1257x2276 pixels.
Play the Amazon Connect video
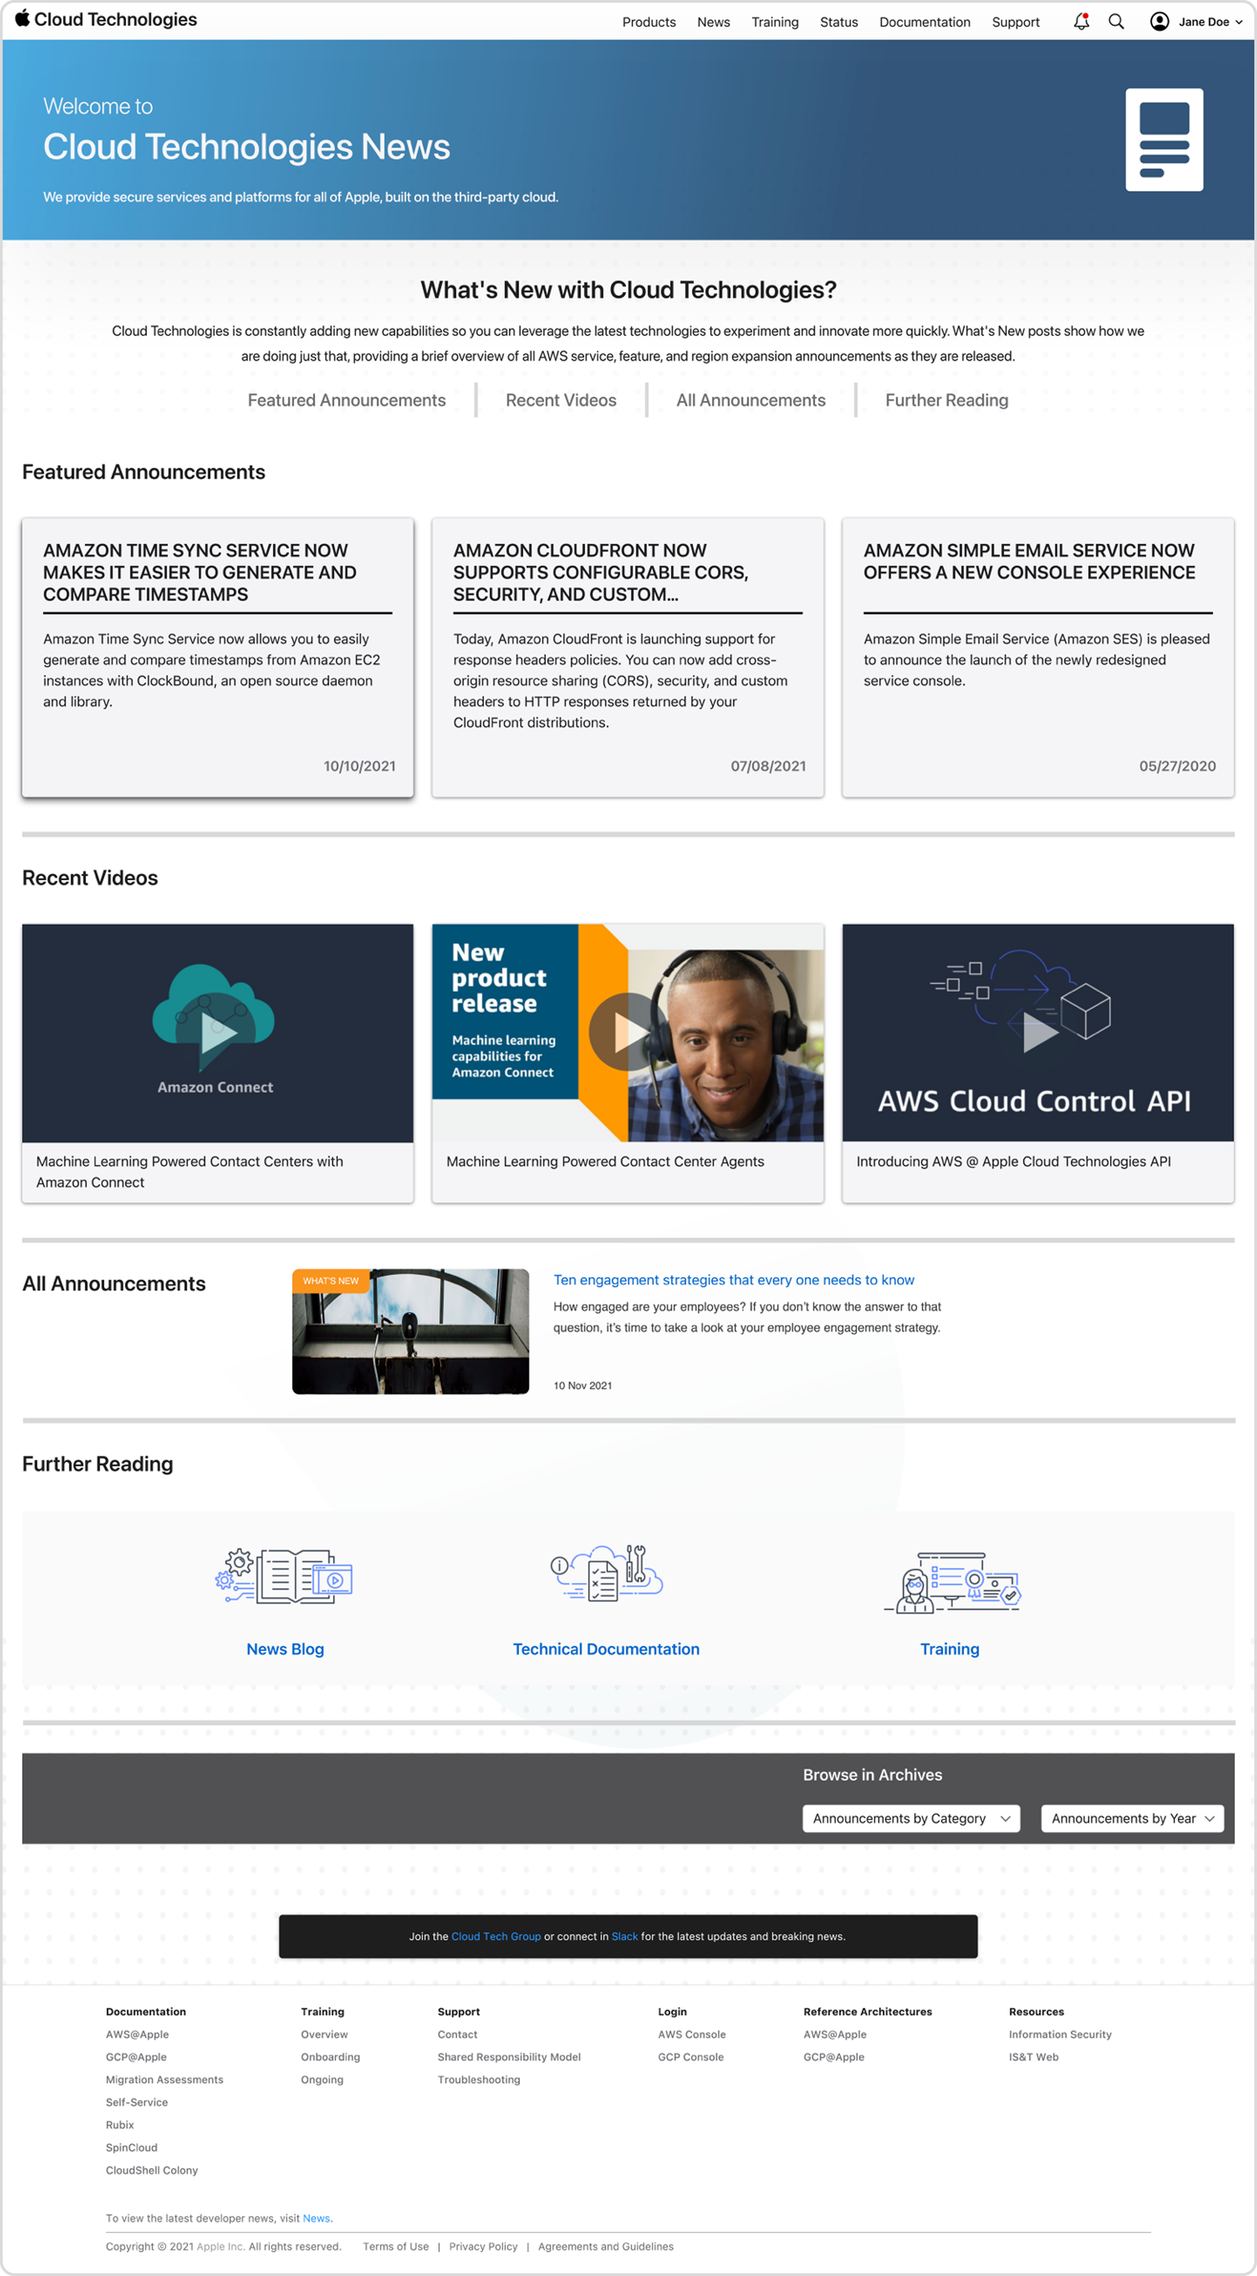pyautogui.click(x=217, y=1033)
